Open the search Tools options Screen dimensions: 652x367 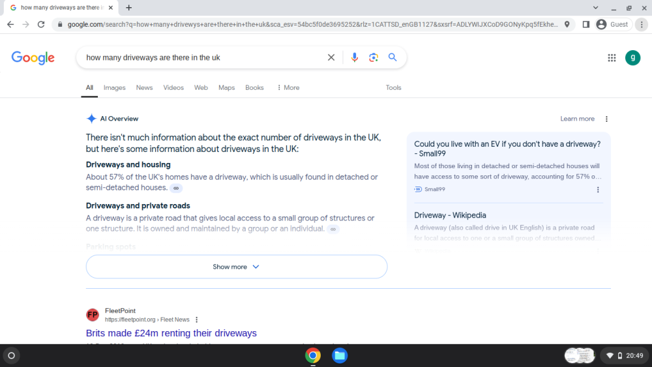click(x=393, y=88)
